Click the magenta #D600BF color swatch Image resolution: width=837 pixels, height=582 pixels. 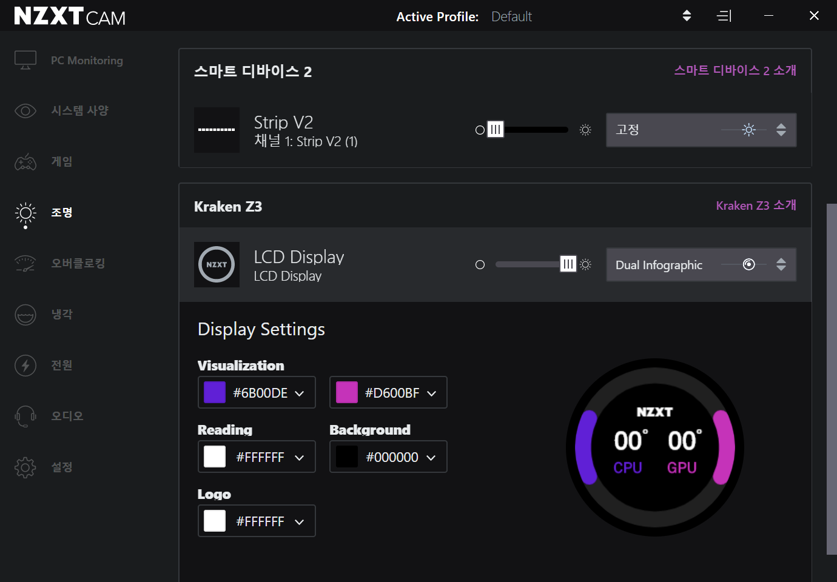347,392
